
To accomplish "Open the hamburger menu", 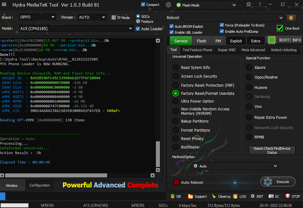I will [4, 4].
